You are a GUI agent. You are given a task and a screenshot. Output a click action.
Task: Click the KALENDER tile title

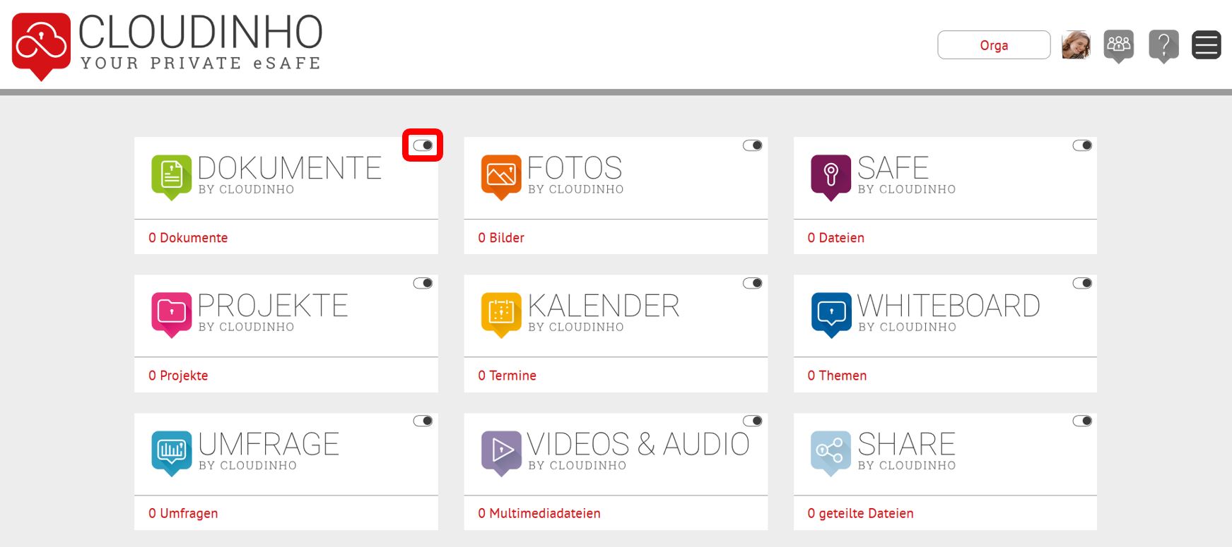[604, 306]
